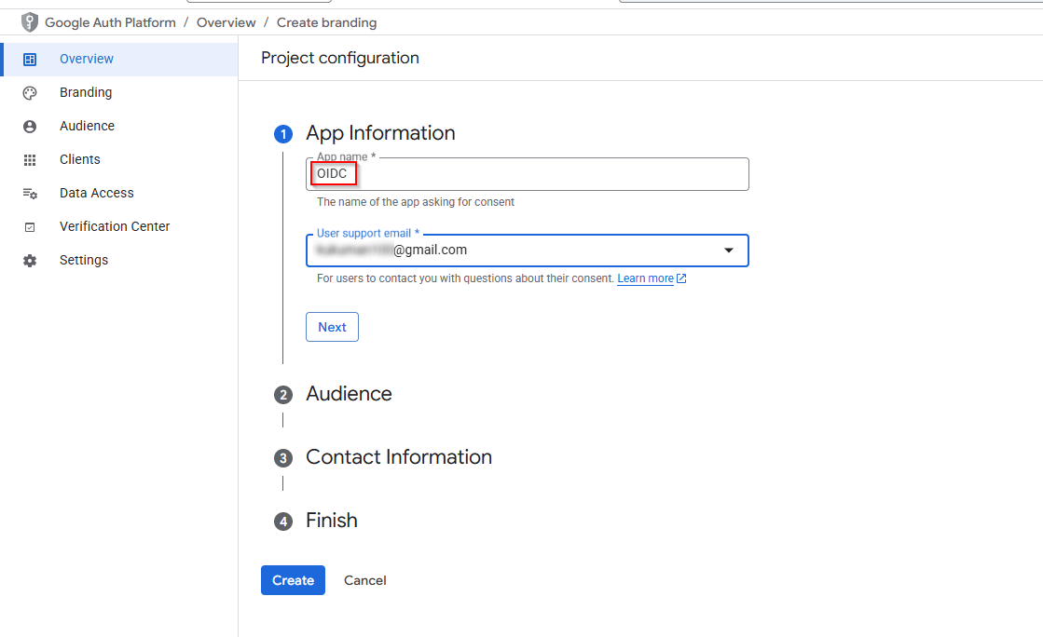This screenshot has width=1043, height=637.
Task: Open the Clients menu item
Action: click(x=80, y=159)
